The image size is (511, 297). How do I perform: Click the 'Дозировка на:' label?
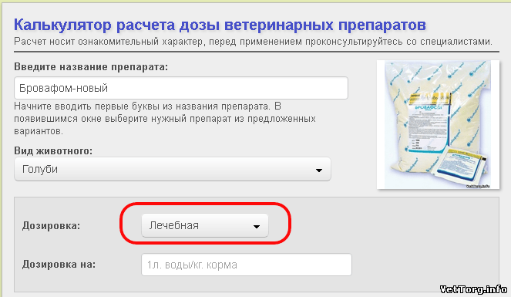[x=59, y=265]
